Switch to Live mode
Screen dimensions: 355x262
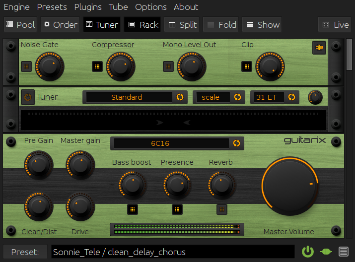pos(335,24)
